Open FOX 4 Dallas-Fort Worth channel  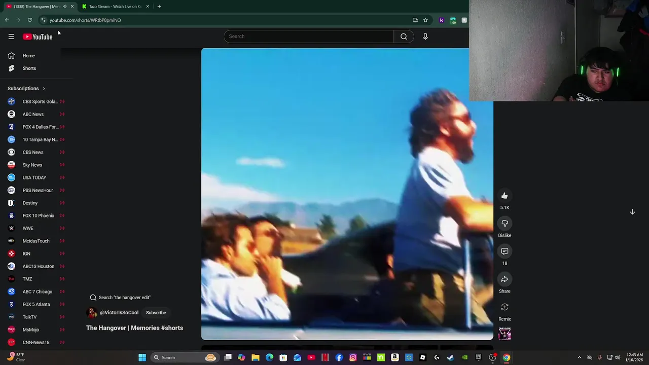pyautogui.click(x=35, y=127)
